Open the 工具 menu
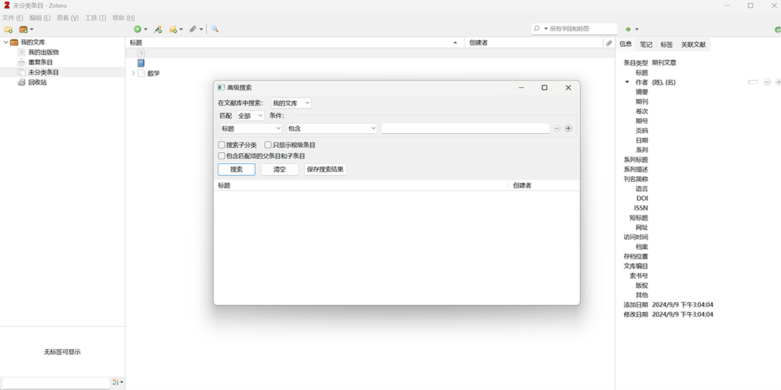Viewport: 781px width, 390px height. (x=94, y=18)
